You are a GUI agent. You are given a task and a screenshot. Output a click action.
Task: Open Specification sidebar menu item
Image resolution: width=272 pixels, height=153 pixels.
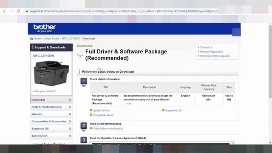click(51, 136)
